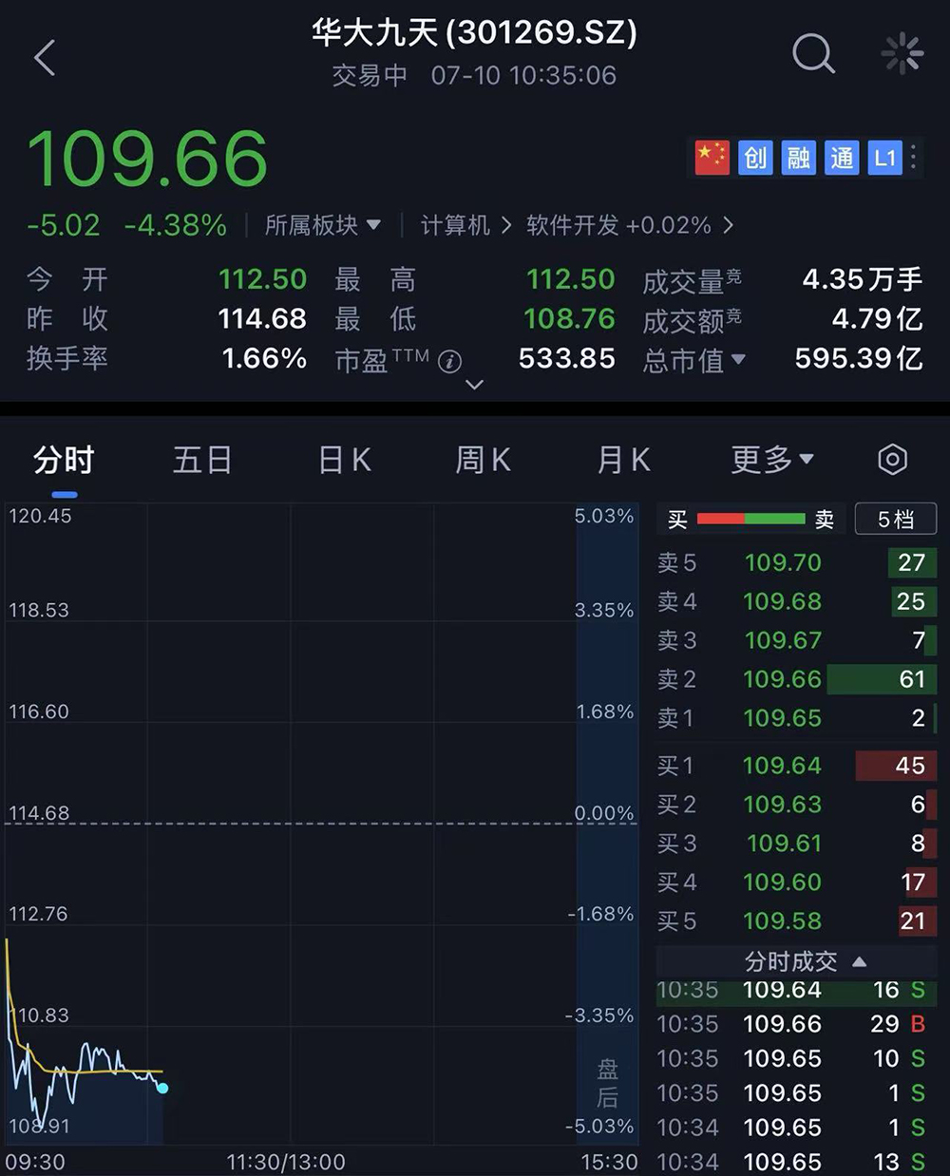950x1176 pixels.
Task: Tap the buy-sell ratio bar
Action: tap(750, 519)
